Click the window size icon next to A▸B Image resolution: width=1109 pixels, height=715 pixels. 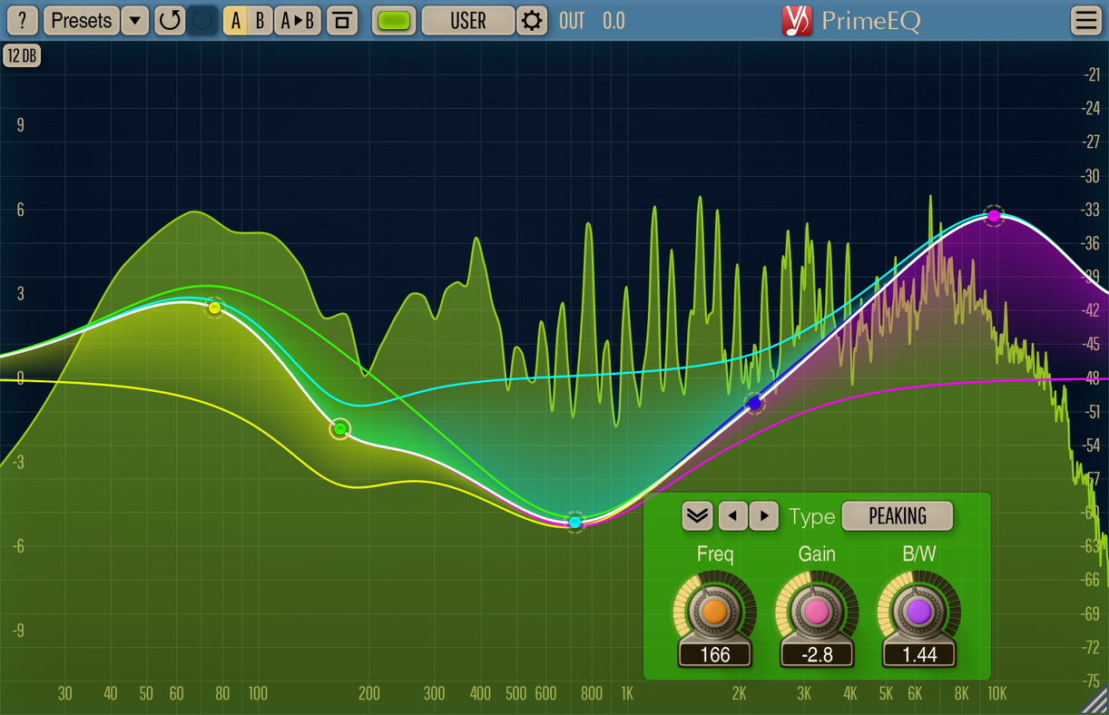tap(342, 20)
